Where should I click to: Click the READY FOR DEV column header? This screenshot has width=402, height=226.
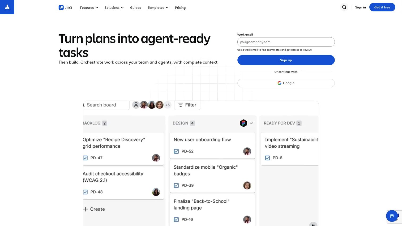tap(279, 123)
